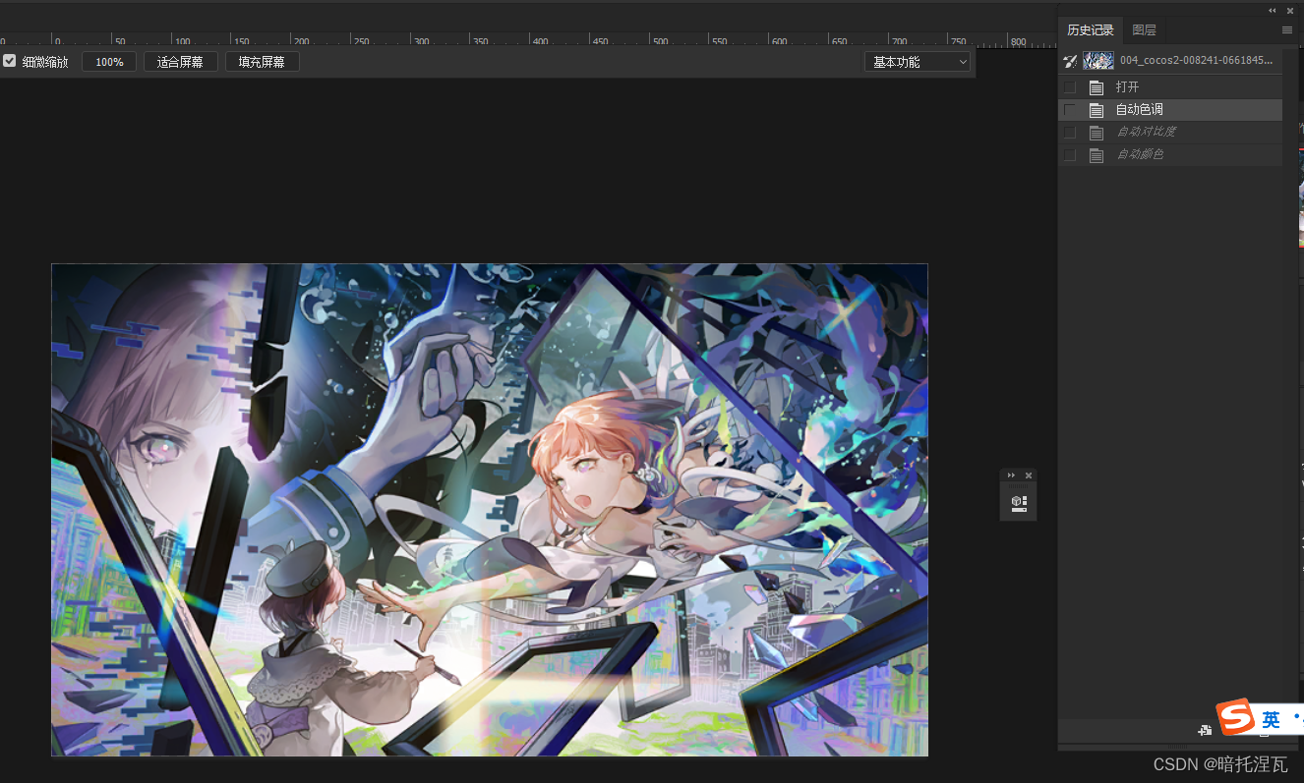Select the snapshot name 004_cocos2-008241-0661845
1304x783 pixels.
coord(1196,61)
